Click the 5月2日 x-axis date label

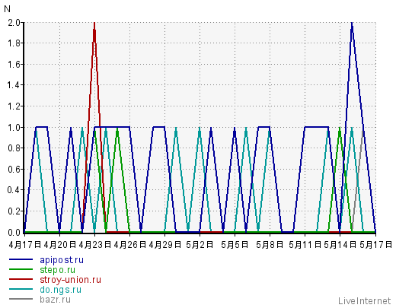pos(200,245)
